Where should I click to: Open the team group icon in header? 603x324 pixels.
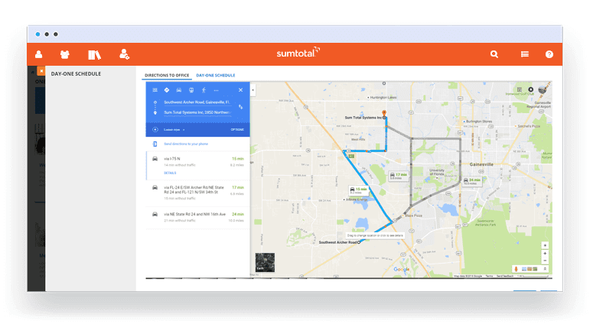64,54
